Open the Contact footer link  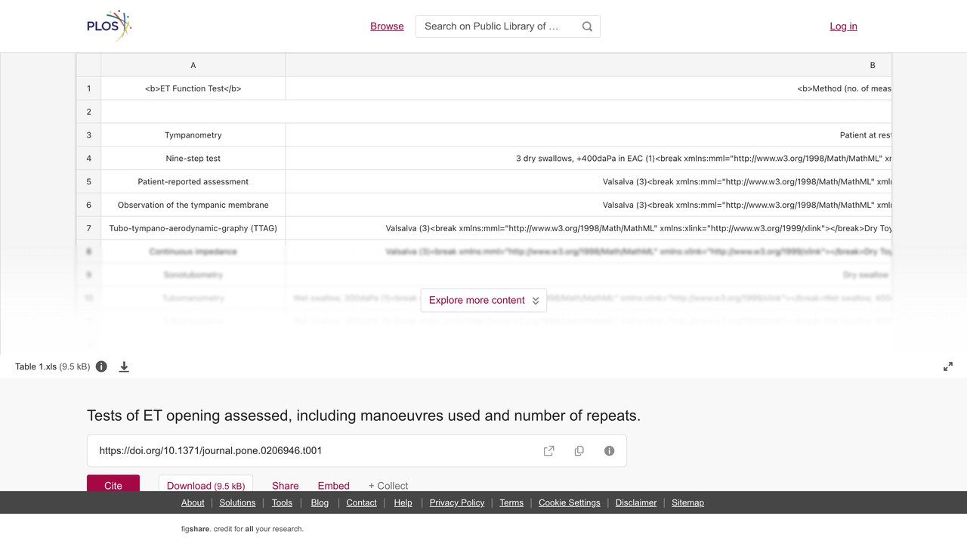[361, 503]
